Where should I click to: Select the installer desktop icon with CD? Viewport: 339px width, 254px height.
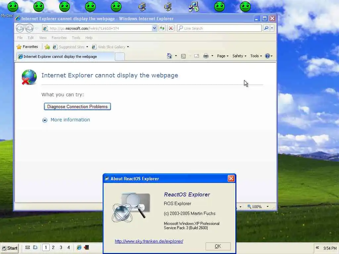point(194,7)
